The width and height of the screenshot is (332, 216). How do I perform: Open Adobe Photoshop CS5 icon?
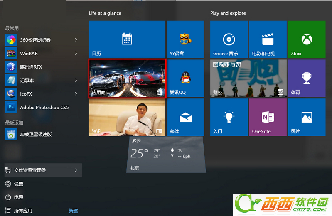coord(11,107)
